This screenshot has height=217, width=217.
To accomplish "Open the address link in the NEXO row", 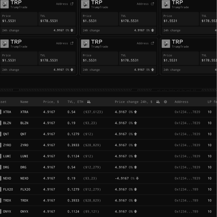I will (187, 178).
